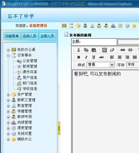The width and height of the screenshot is (139, 153).
Task: Click the Paste clipboard icon
Action: (x=94, y=50)
